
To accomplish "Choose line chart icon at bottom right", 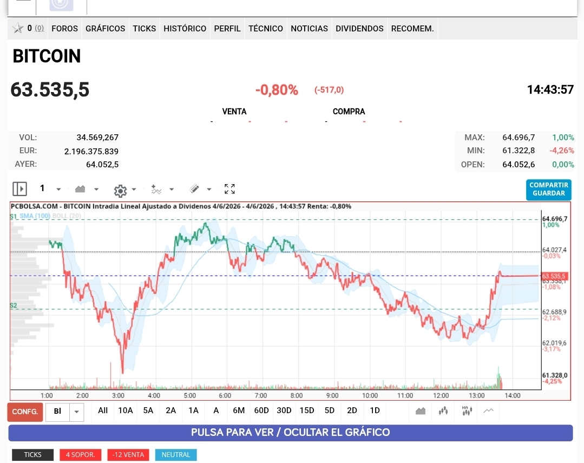I will tap(488, 411).
